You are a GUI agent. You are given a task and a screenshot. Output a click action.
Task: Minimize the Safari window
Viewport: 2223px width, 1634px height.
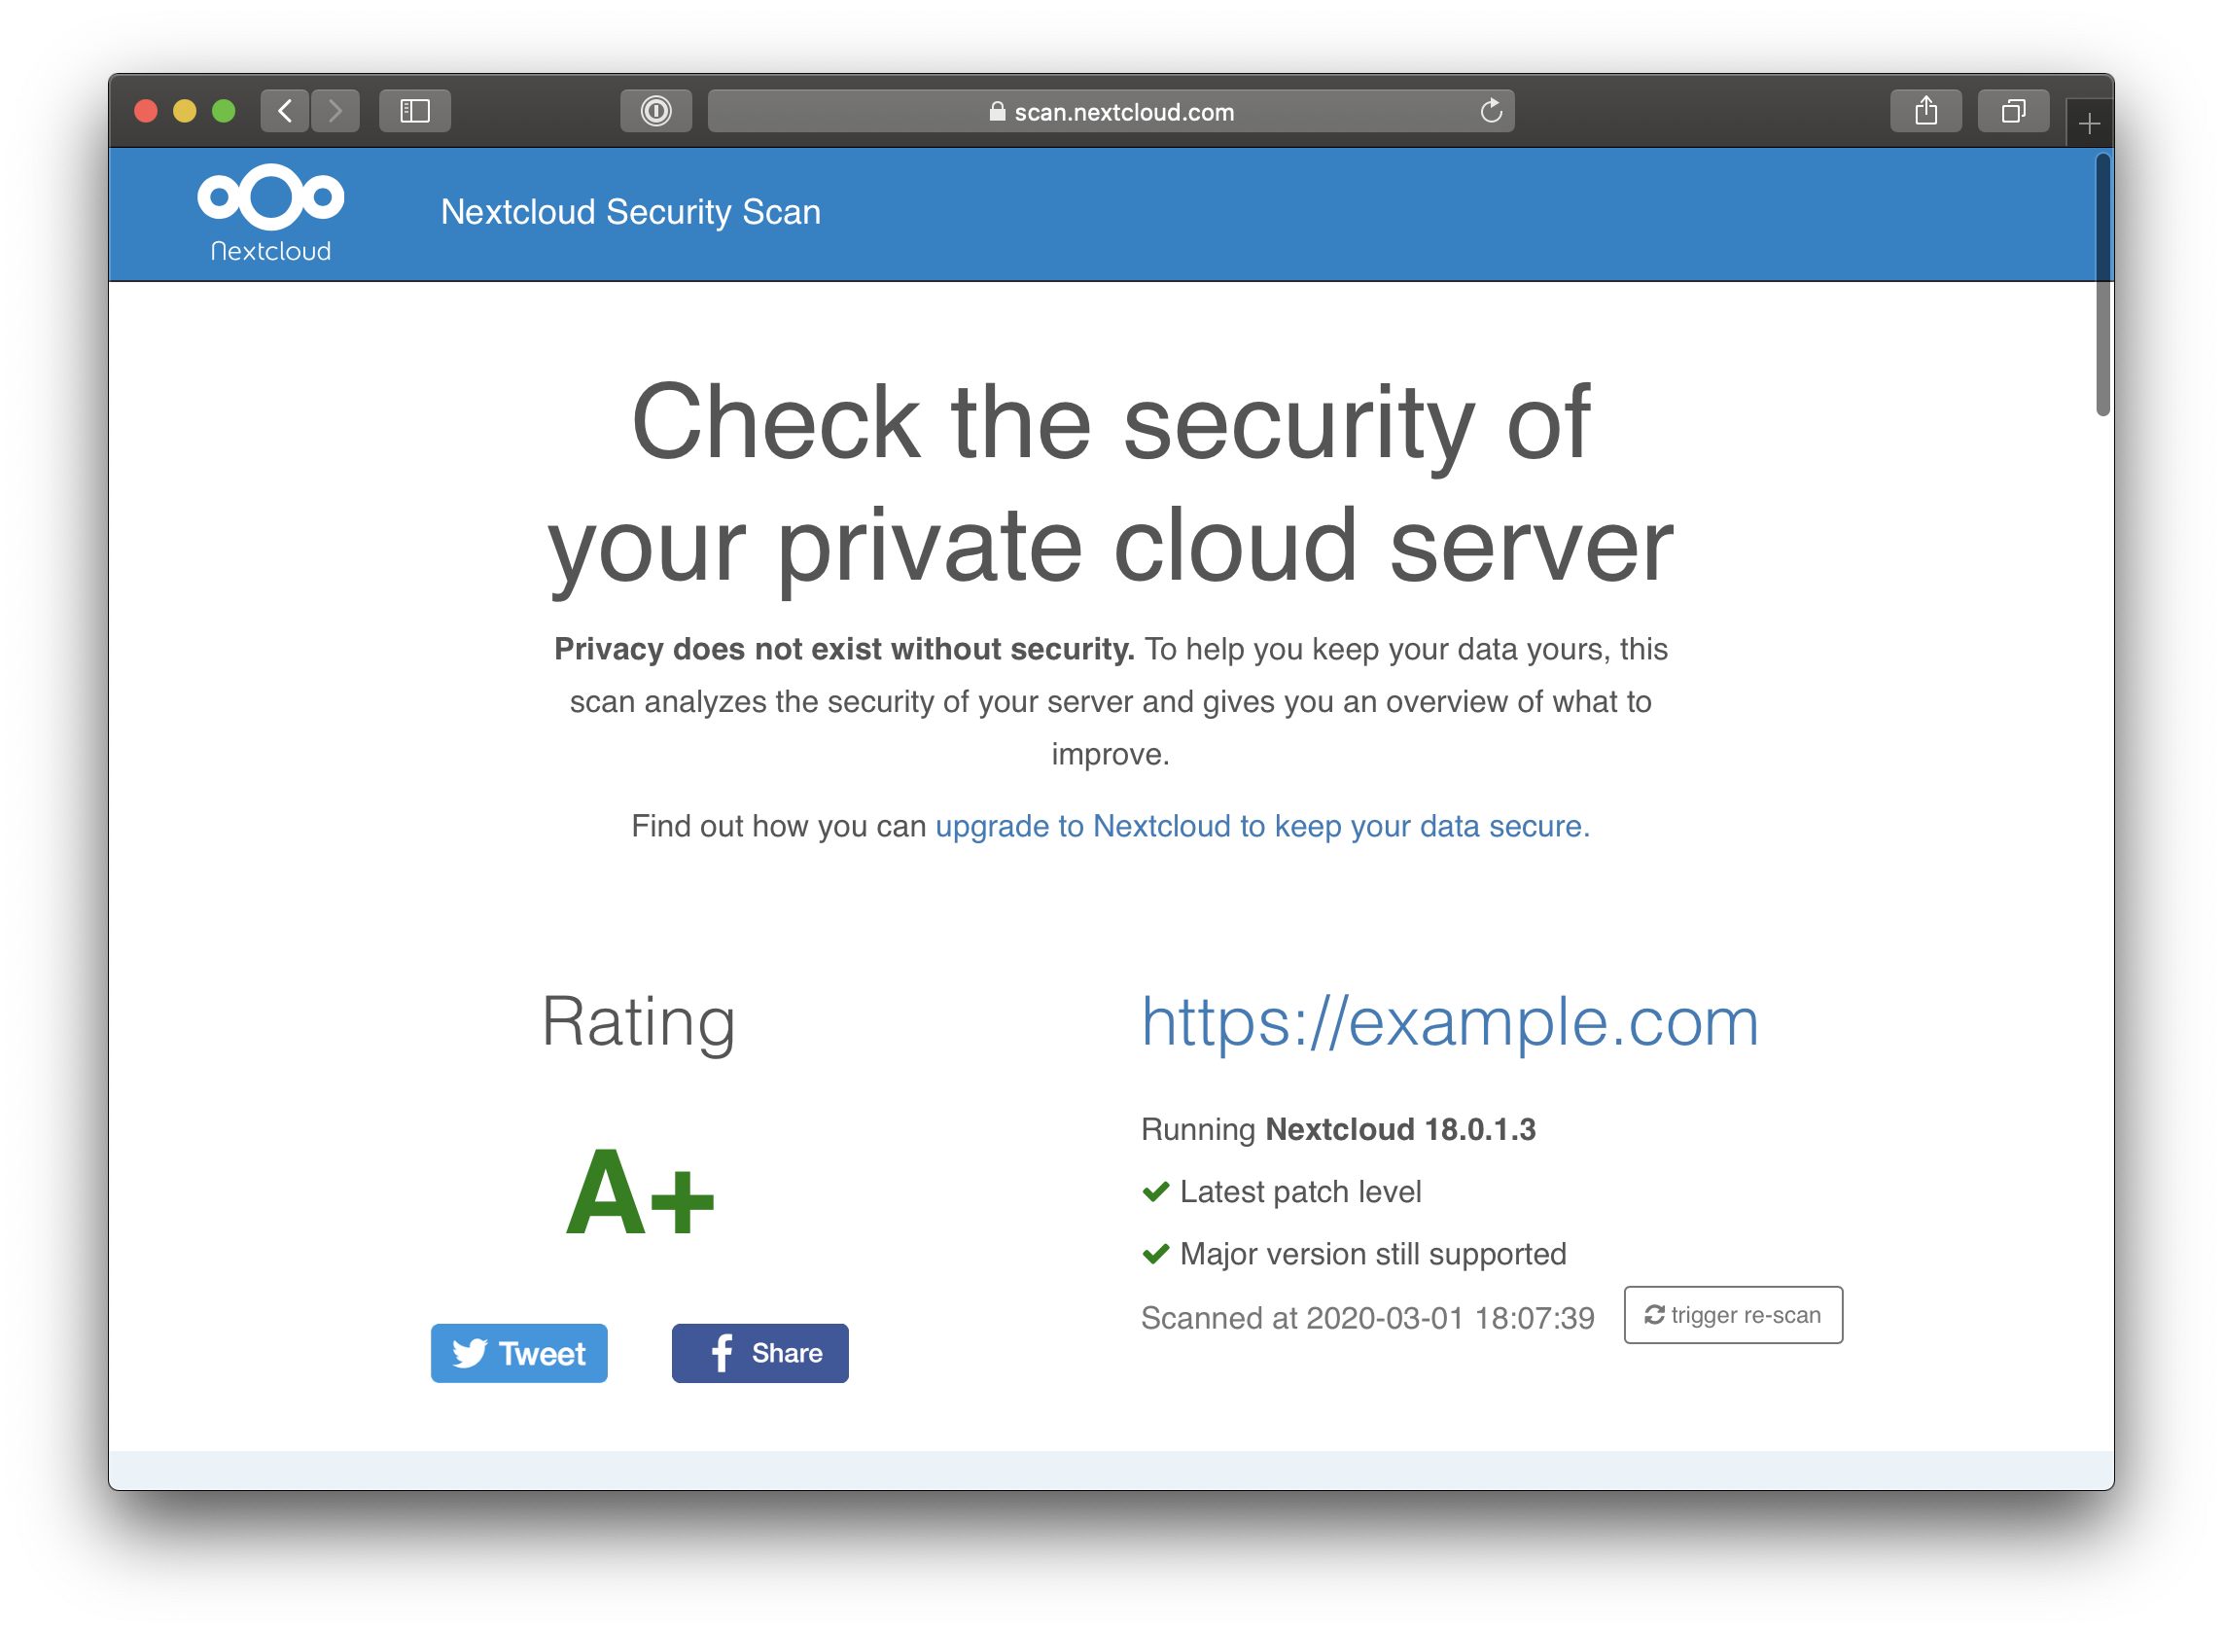coord(185,111)
